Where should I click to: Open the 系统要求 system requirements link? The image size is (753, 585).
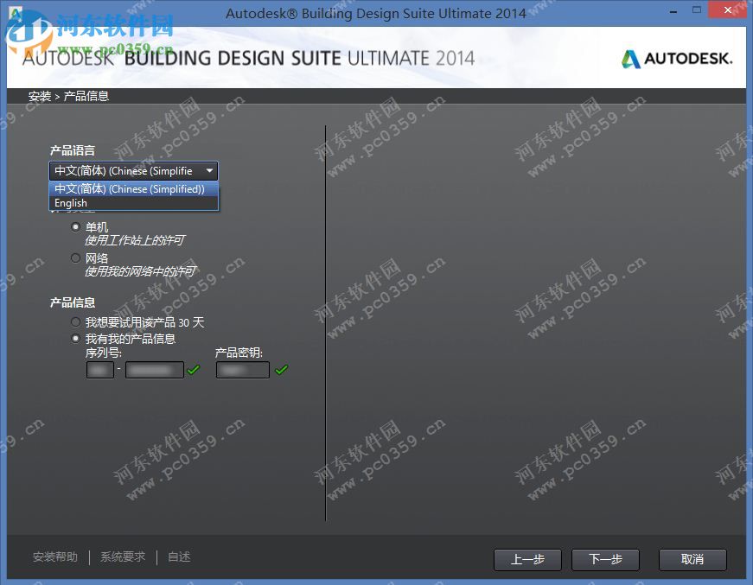121,557
